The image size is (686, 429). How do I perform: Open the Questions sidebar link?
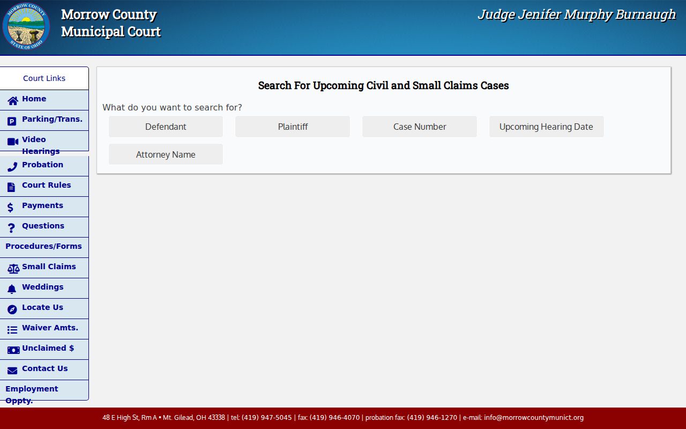[44, 227]
